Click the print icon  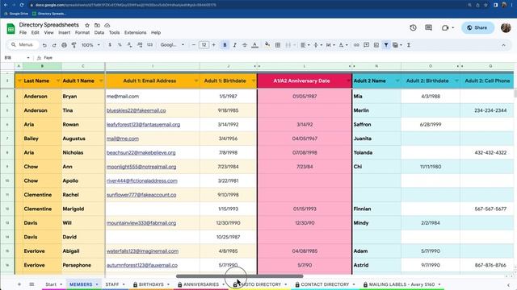(x=64, y=45)
